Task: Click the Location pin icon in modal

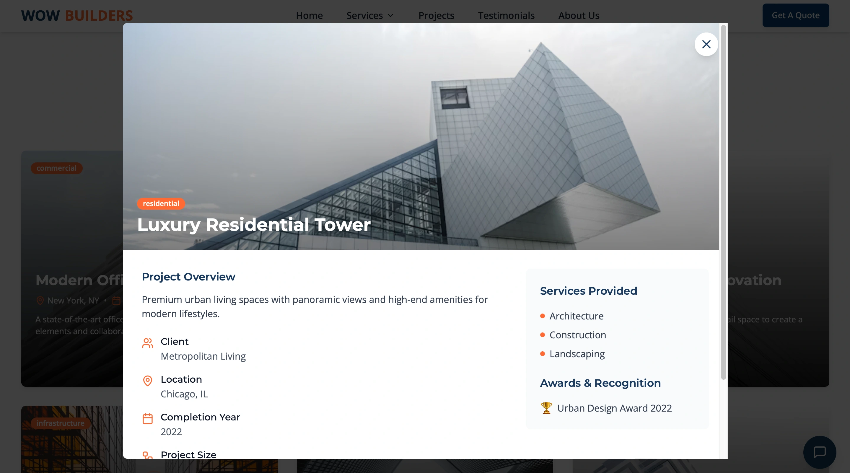Action: click(147, 381)
